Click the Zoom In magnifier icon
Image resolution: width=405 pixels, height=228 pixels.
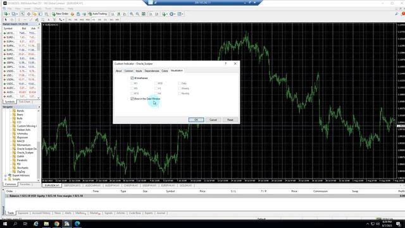(x=132, y=14)
